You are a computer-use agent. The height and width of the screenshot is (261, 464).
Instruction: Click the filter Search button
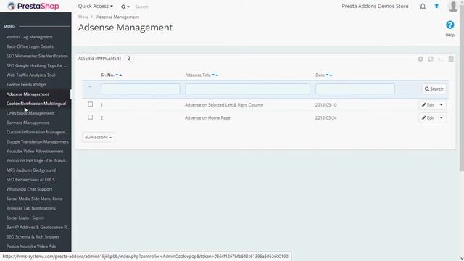(434, 88)
